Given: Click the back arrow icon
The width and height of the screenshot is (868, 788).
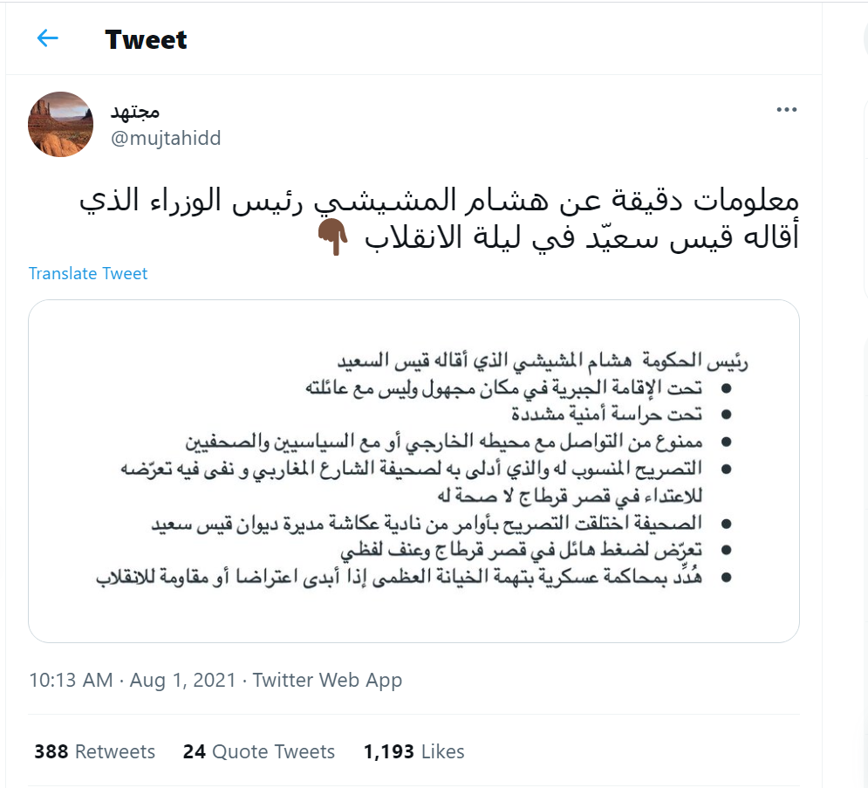Looking at the screenshot, I should pyautogui.click(x=47, y=38).
